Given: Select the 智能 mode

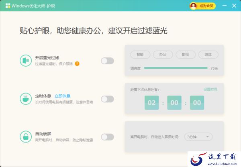Looking at the screenshot, I should tap(140, 55).
